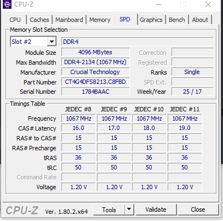Click the Module Size label
Viewport: 223px width, 221px height.
click(41, 53)
